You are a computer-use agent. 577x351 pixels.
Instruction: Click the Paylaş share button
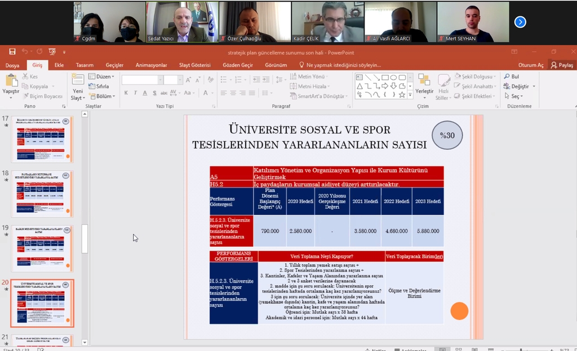562,65
